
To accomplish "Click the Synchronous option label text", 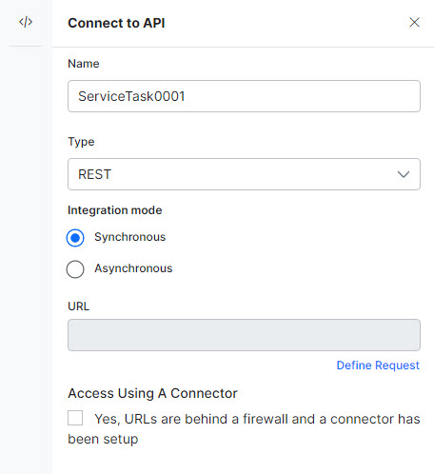I will (x=130, y=237).
